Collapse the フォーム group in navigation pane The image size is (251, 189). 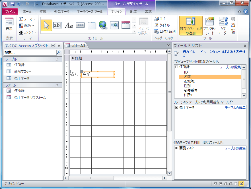click(x=57, y=85)
